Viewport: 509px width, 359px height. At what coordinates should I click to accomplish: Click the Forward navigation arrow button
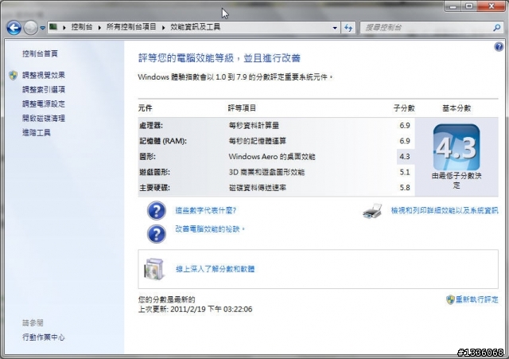(31, 28)
